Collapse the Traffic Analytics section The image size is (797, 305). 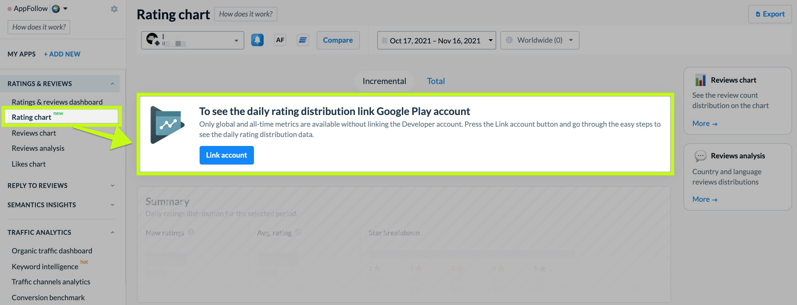tap(61, 232)
